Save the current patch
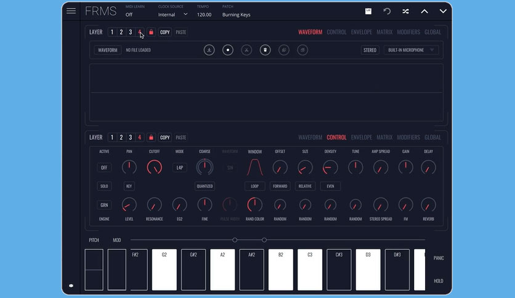 click(x=368, y=11)
